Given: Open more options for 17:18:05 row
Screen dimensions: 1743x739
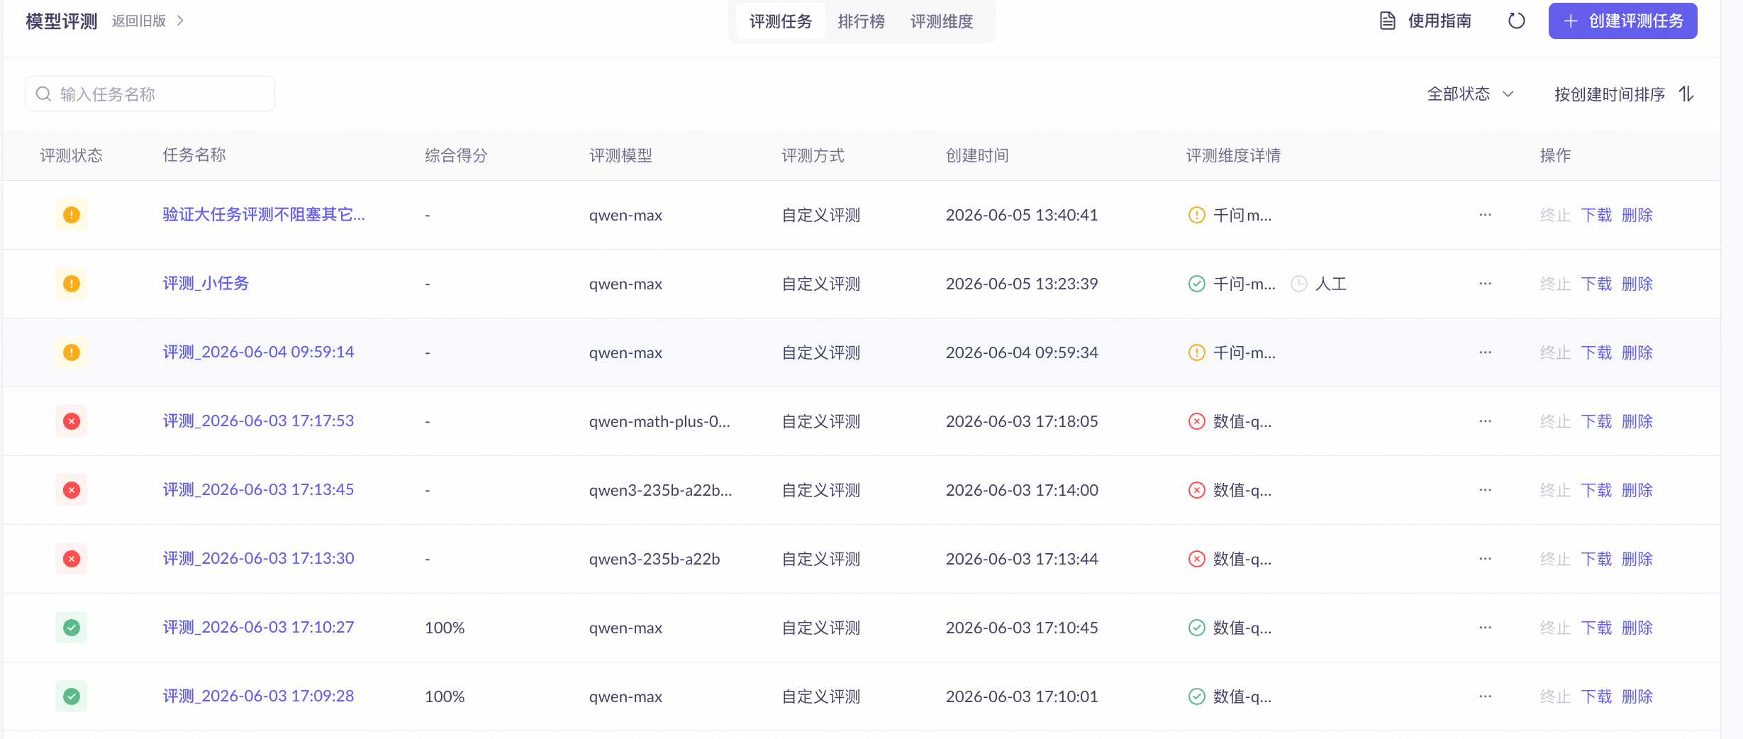Looking at the screenshot, I should (x=1485, y=421).
